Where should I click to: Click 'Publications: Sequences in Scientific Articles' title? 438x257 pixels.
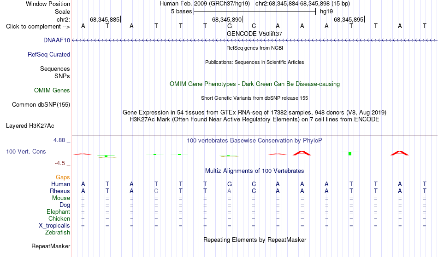click(x=255, y=62)
